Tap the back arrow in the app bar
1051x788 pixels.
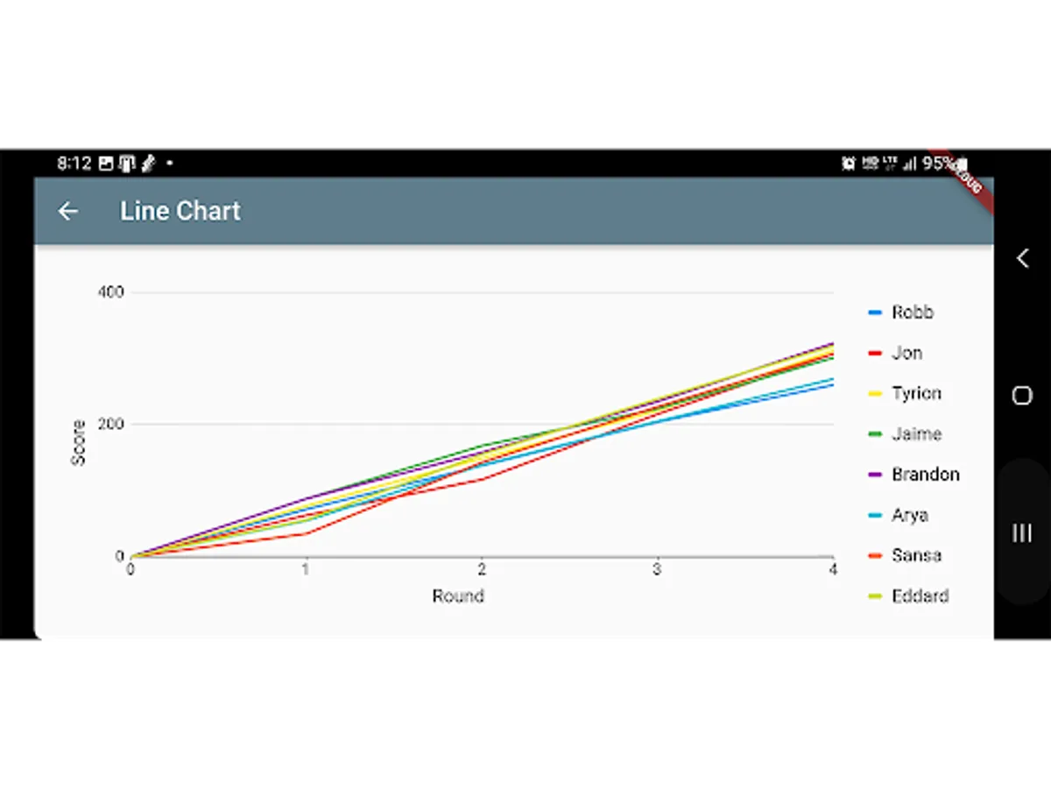pos(67,211)
